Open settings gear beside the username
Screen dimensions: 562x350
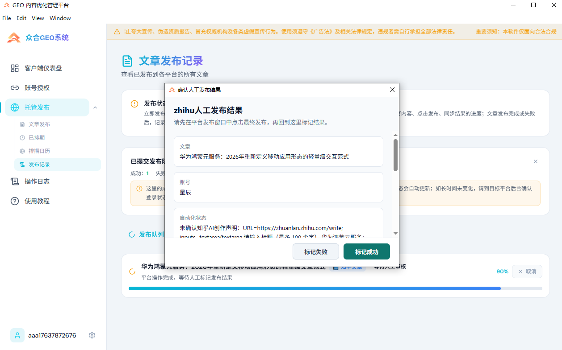92,335
